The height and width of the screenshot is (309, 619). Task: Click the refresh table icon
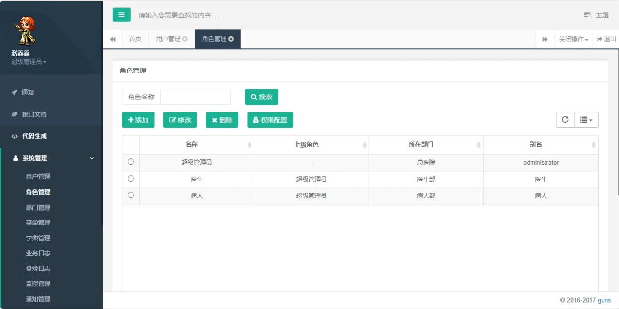565,120
